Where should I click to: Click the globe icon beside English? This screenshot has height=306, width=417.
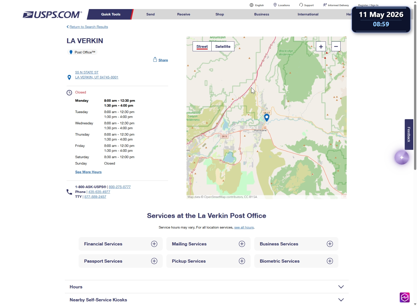coord(251,5)
